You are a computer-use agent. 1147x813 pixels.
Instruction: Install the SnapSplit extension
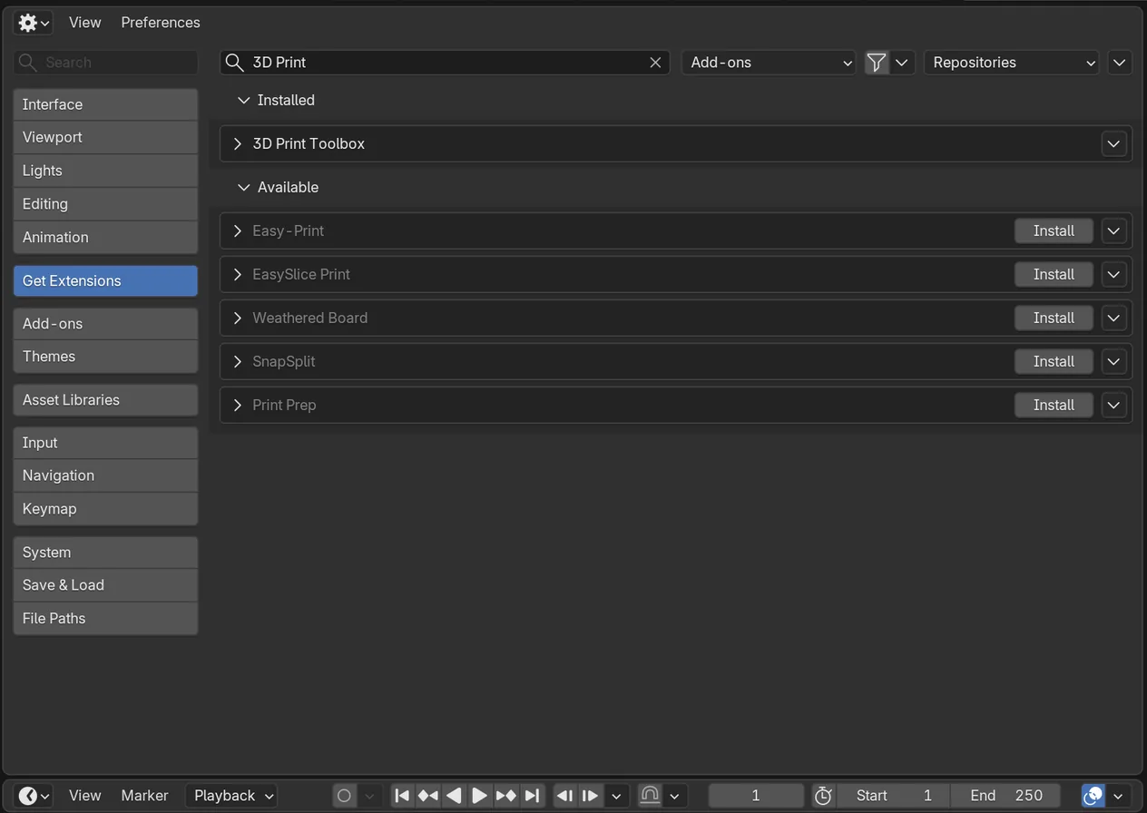(x=1054, y=362)
